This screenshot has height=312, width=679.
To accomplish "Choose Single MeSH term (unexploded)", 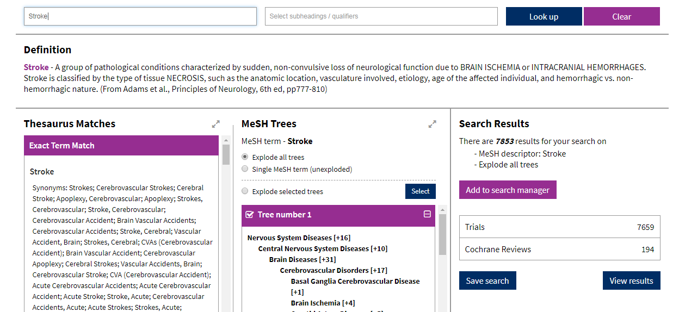I will click(245, 169).
